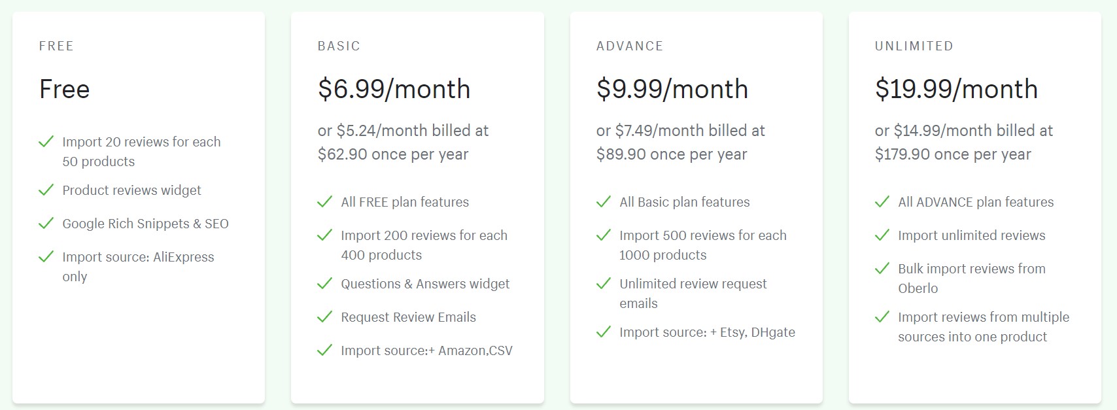Click checkmark beside All Basic plan features
This screenshot has width=1117, height=410.
[603, 202]
